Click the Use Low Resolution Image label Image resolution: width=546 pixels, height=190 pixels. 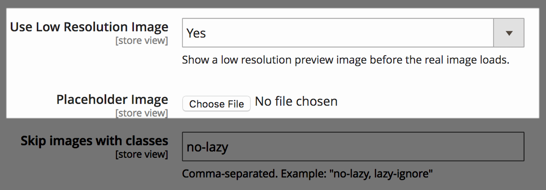click(x=89, y=27)
